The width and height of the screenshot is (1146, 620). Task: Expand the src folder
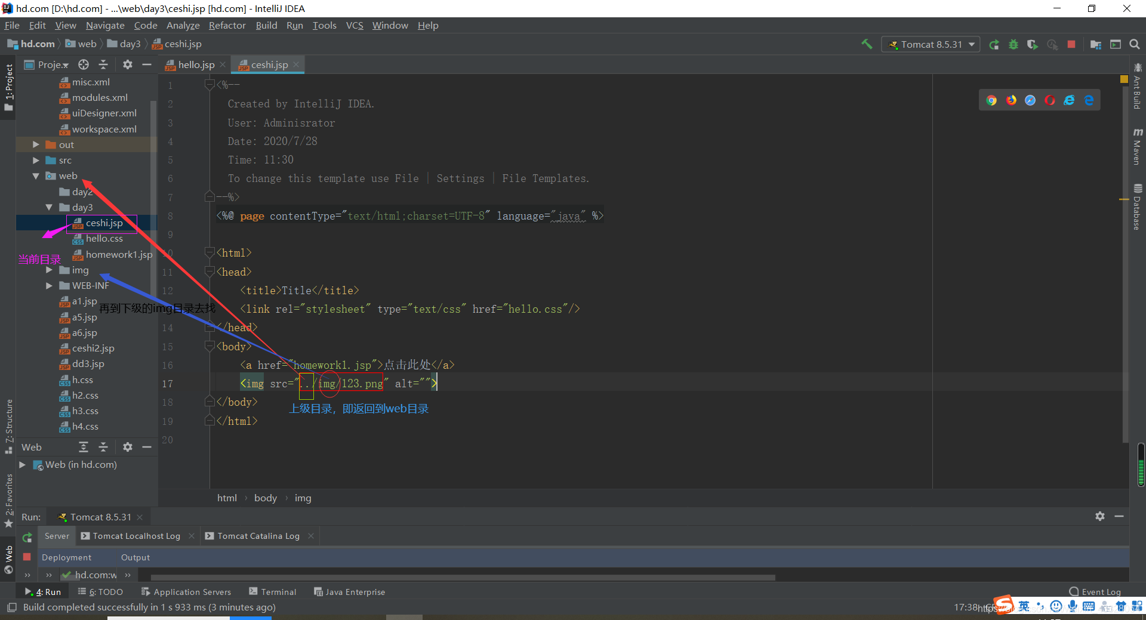36,161
